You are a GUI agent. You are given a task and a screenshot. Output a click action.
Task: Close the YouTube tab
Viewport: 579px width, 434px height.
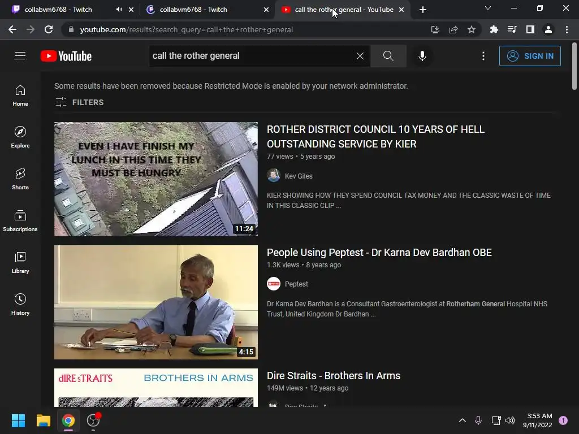(401, 10)
